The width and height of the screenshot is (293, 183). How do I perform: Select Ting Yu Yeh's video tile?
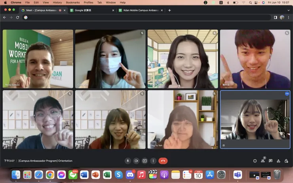point(183,120)
